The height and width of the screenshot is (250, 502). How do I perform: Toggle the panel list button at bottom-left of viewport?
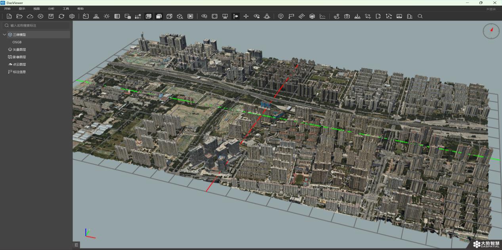[x=76, y=245]
